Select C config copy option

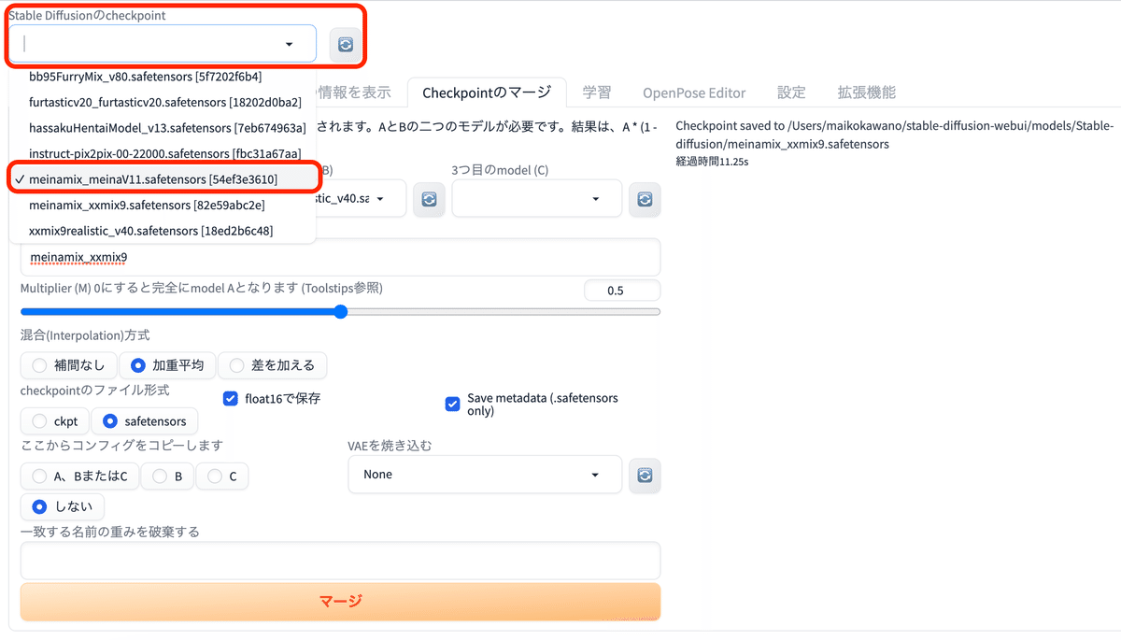click(x=222, y=476)
